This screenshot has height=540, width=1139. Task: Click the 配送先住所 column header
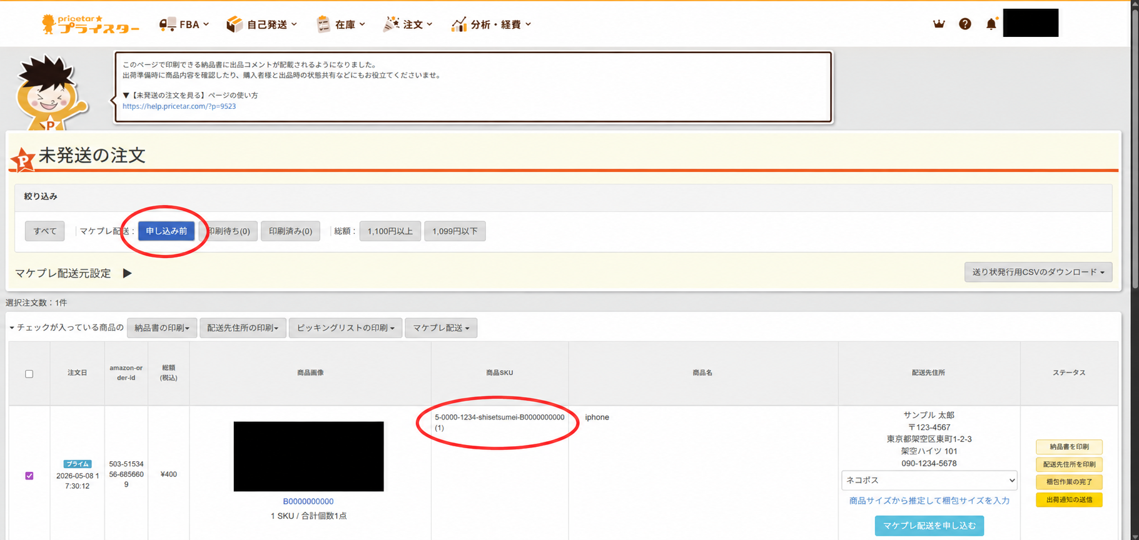click(x=929, y=373)
